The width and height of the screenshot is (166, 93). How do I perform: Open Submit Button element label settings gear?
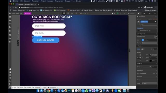tap(41, 37)
